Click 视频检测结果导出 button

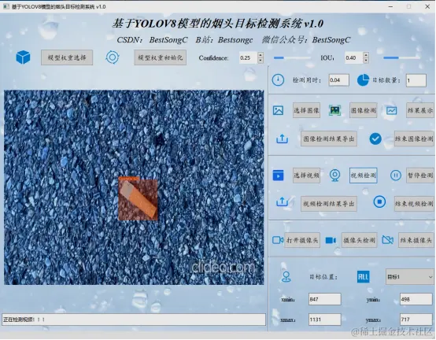pyautogui.click(x=329, y=204)
